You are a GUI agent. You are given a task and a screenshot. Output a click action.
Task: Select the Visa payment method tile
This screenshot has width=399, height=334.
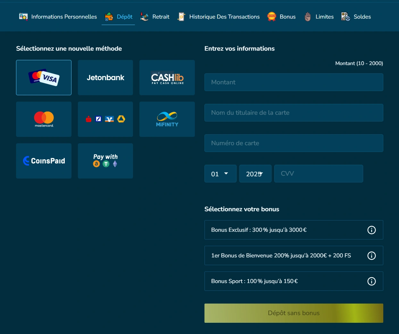pyautogui.click(x=44, y=78)
